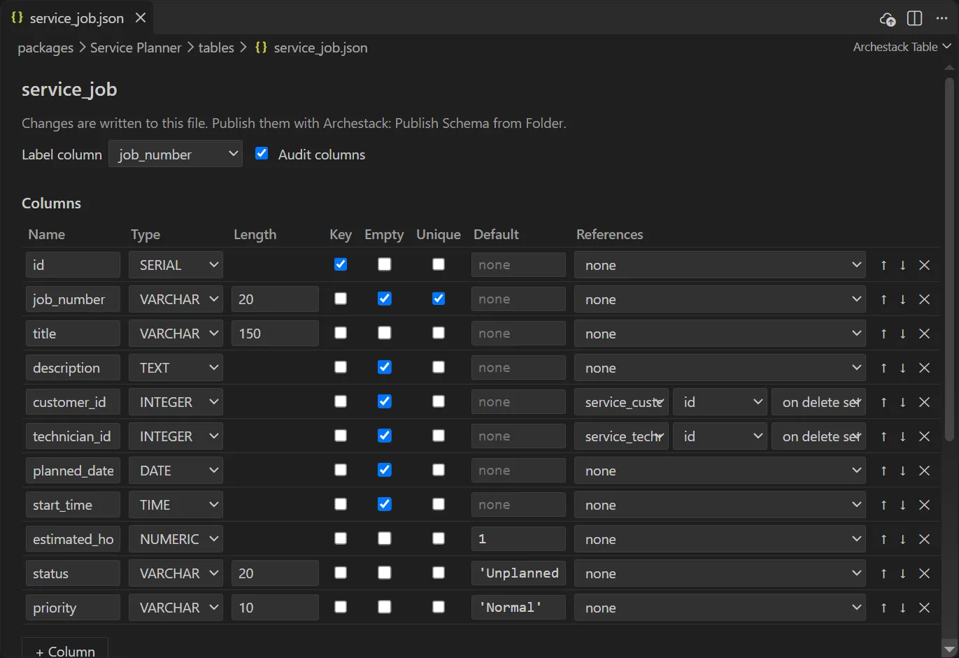Move the title column up
959x658 pixels.
tap(884, 334)
